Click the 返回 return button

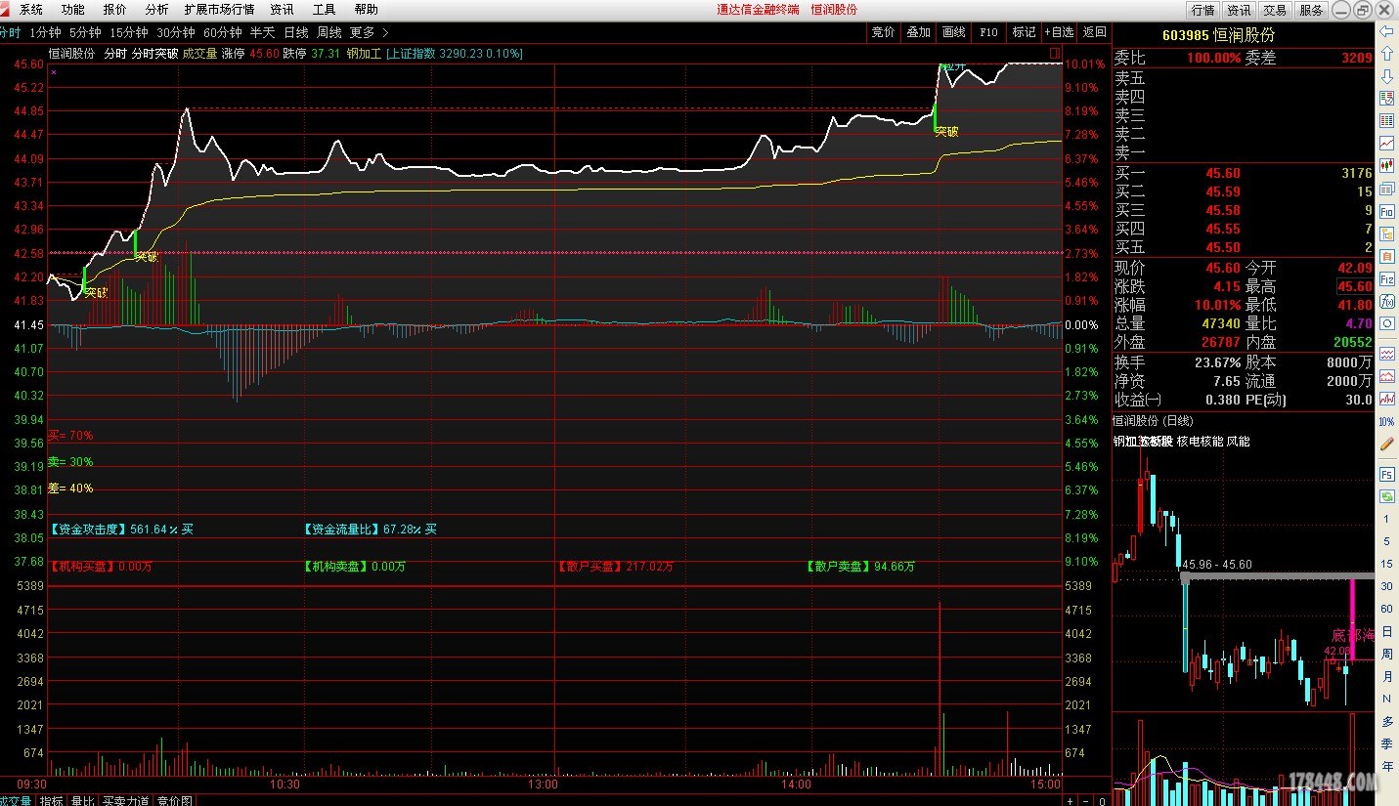pos(1094,32)
